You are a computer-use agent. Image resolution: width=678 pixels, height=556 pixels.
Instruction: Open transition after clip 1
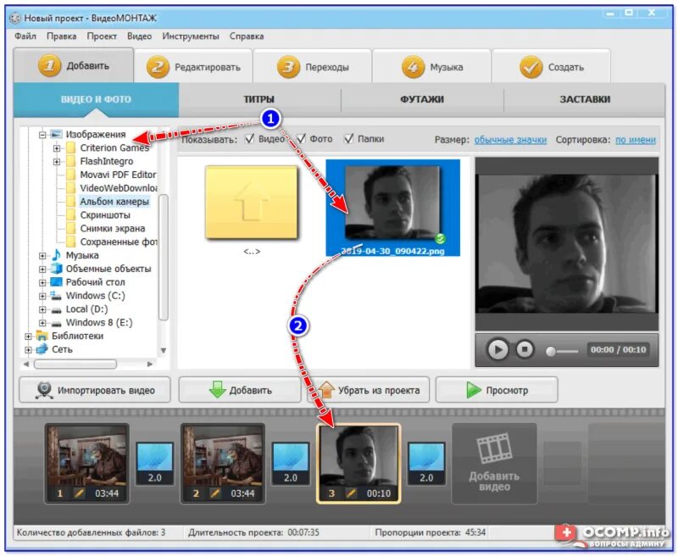[155, 464]
